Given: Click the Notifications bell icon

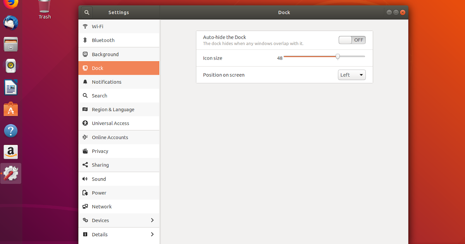Looking at the screenshot, I should (x=85, y=82).
